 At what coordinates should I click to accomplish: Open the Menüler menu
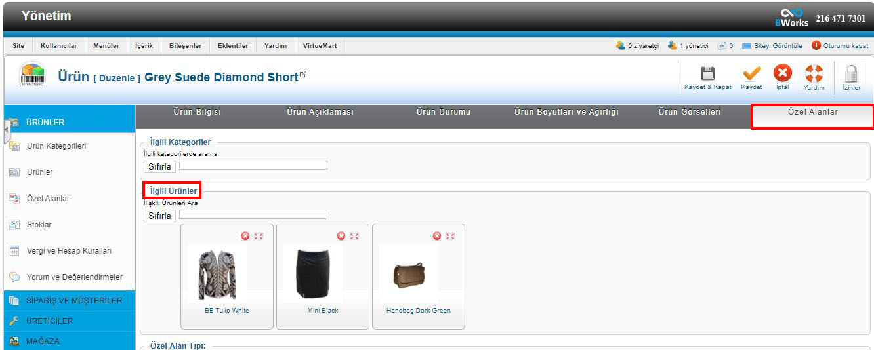point(106,46)
